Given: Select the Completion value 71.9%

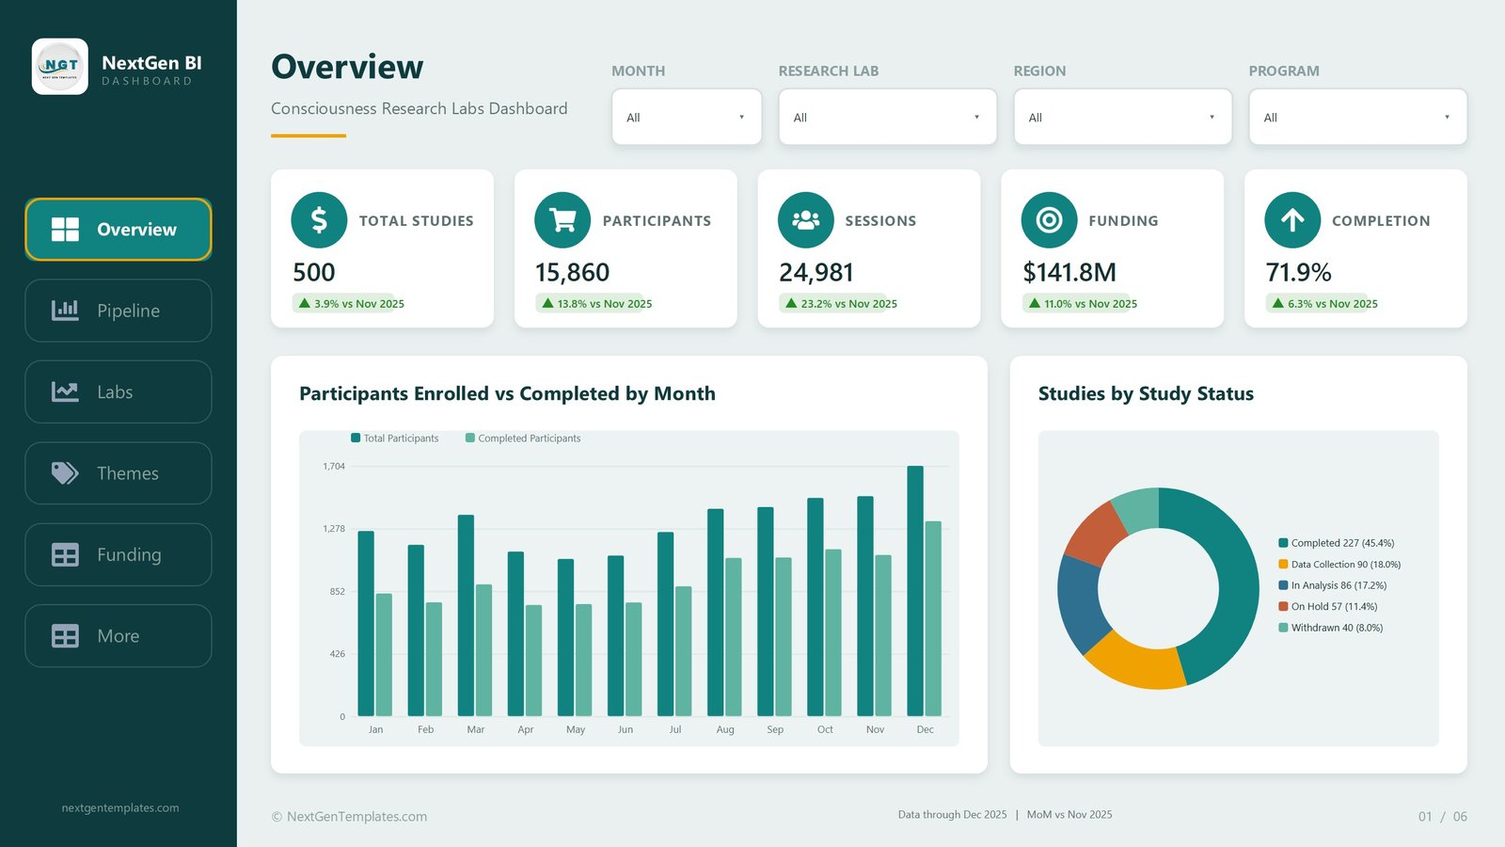Looking at the screenshot, I should pyautogui.click(x=1298, y=272).
